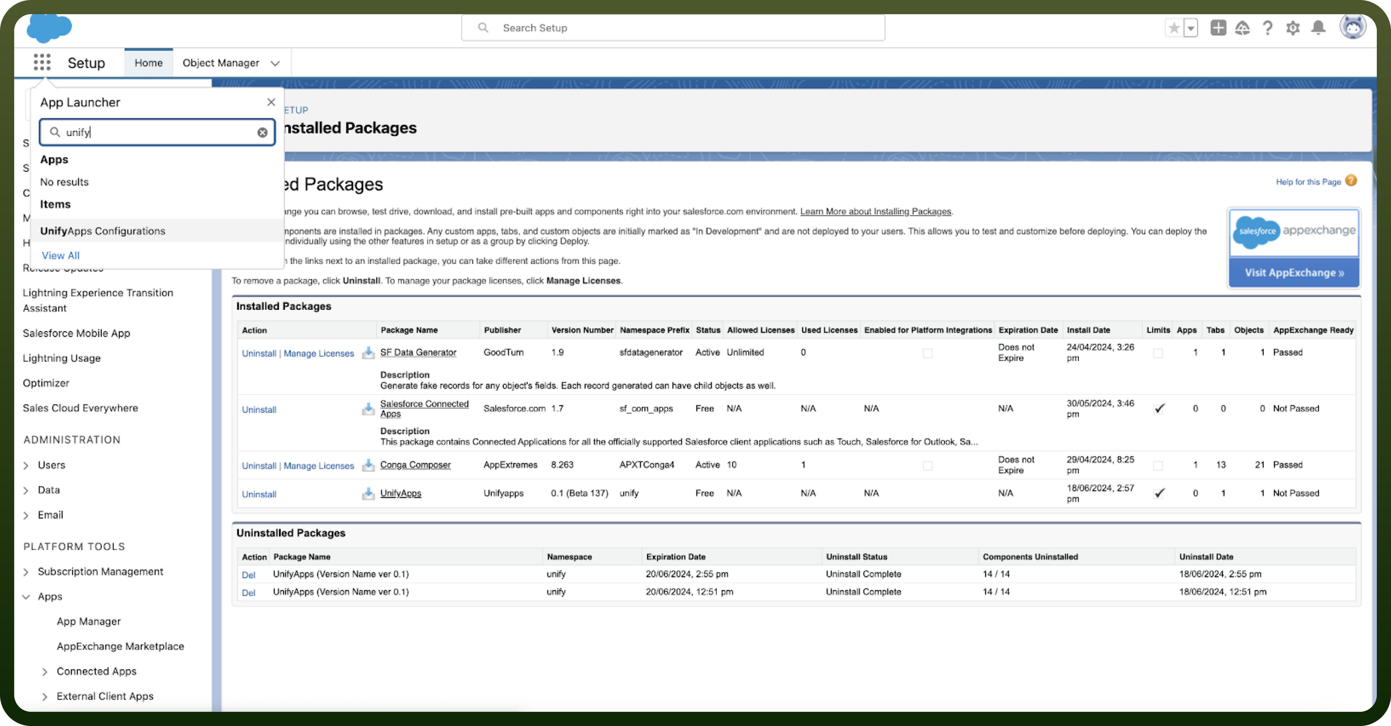Click the package icon beside Salesforce Connected Apps
This screenshot has height=726, width=1391.
coord(368,409)
